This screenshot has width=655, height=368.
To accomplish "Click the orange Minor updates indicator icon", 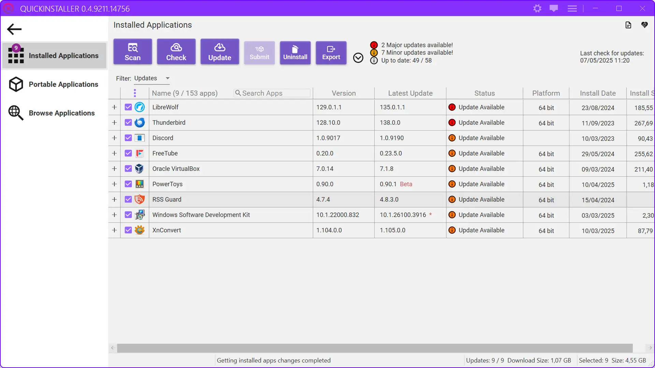I will [374, 52].
